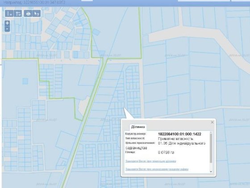Click the Приватна власність ownership value
This screenshot has width=250, height=188.
pos(175,139)
